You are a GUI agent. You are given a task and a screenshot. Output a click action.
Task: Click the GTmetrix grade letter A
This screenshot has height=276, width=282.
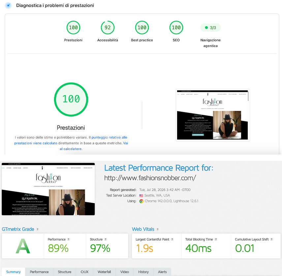[23, 246]
